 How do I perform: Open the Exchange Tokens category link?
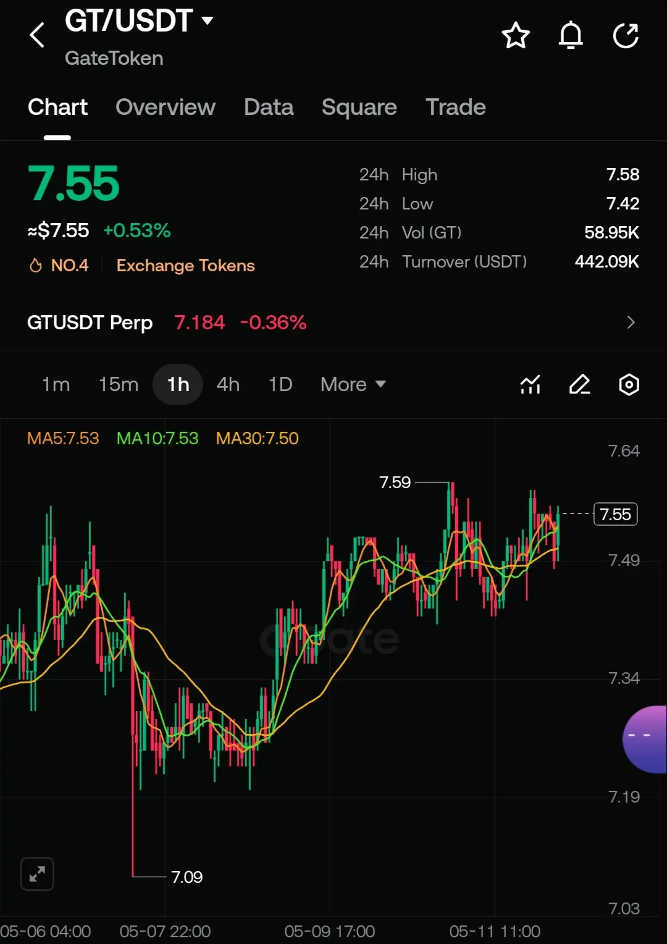click(x=185, y=266)
